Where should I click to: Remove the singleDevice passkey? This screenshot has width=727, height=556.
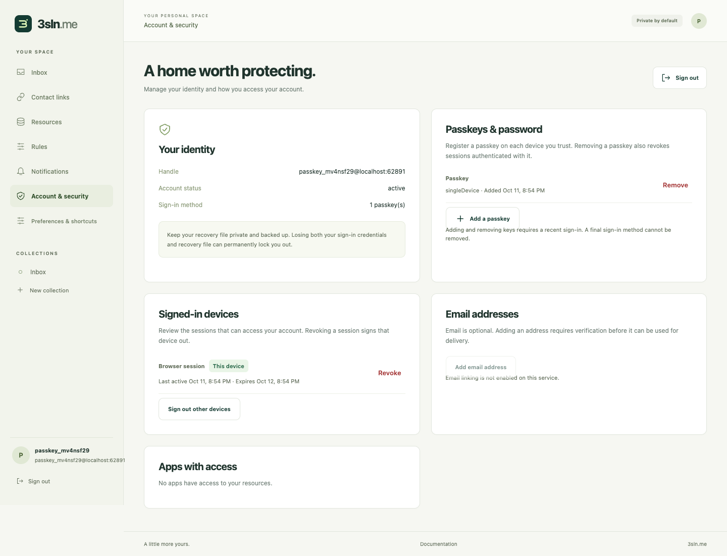click(x=676, y=185)
